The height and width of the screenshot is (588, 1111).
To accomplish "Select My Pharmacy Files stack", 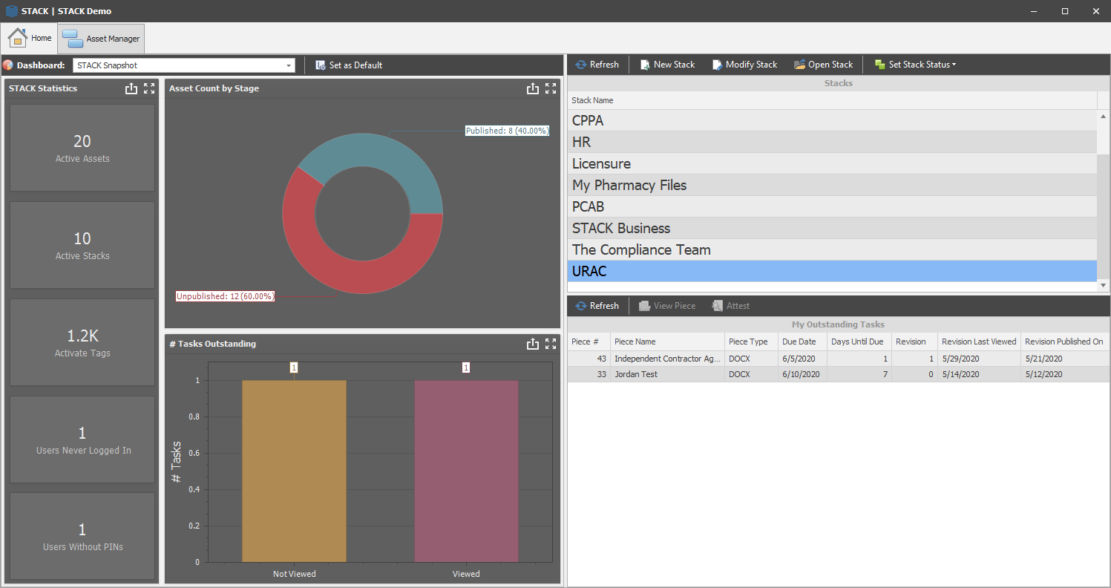I will tap(832, 185).
